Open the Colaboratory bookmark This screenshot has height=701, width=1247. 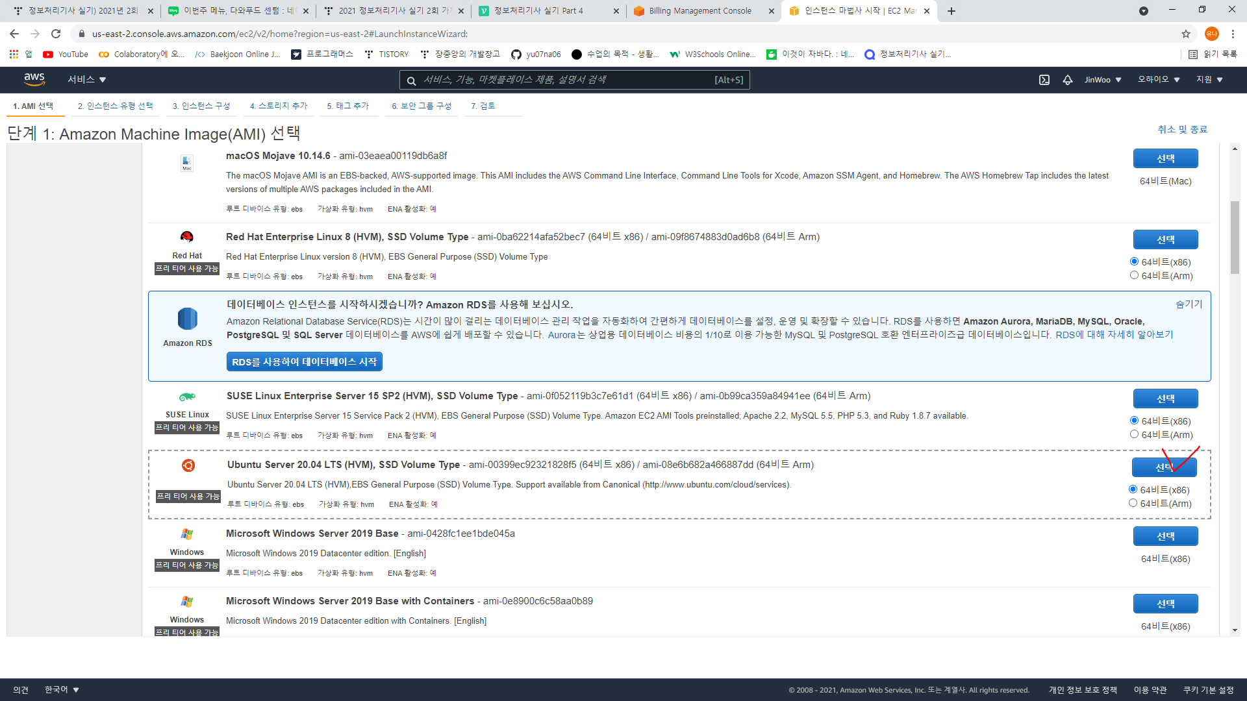[x=142, y=55]
